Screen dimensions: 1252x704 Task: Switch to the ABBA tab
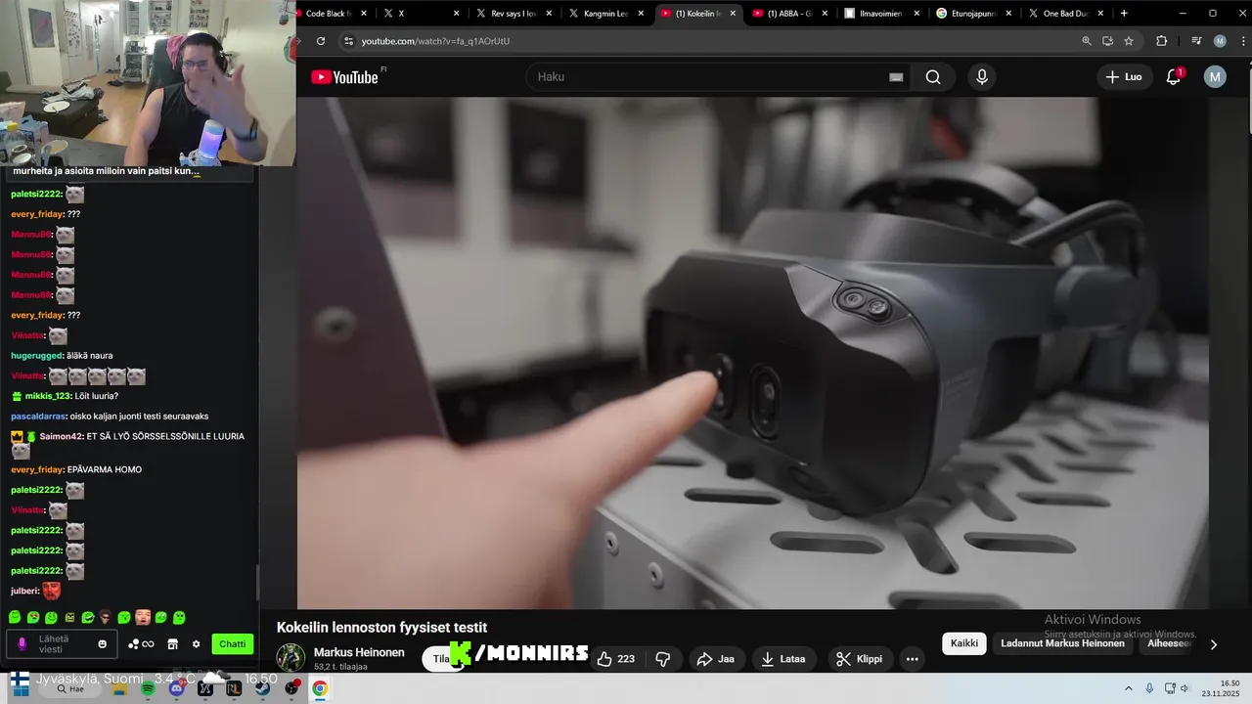pos(790,14)
